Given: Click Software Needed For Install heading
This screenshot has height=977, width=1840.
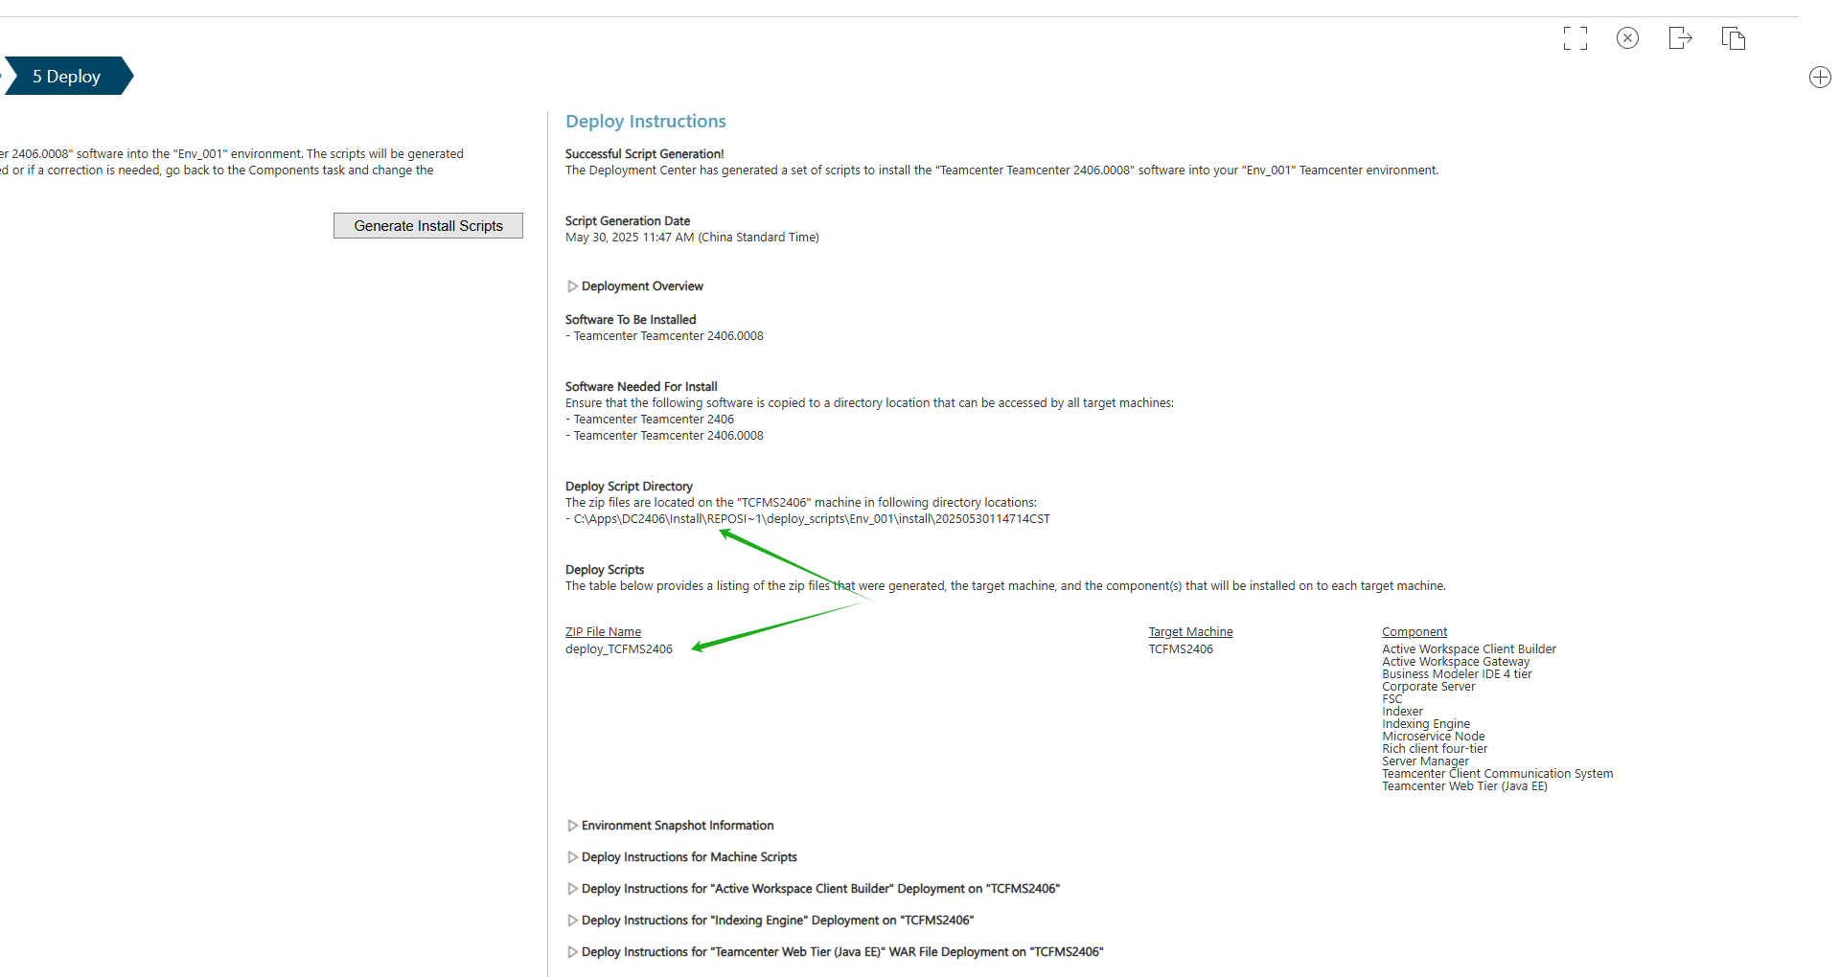Looking at the screenshot, I should pos(641,387).
